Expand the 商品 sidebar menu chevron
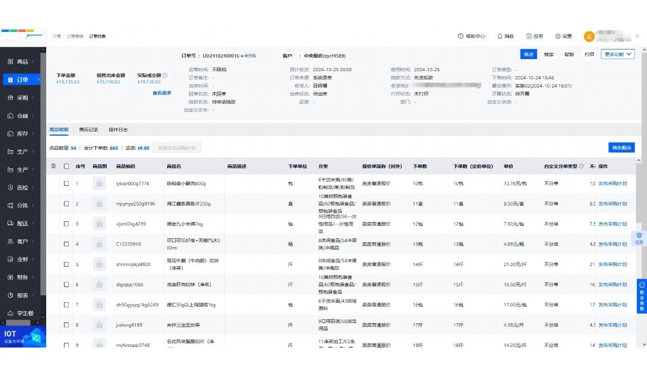 pyautogui.click(x=34, y=62)
